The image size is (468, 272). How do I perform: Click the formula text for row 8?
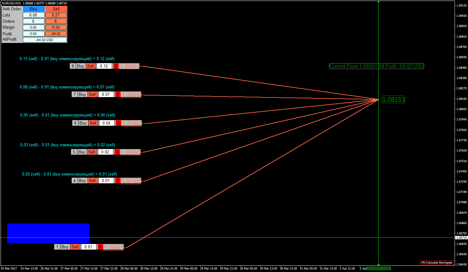(67, 59)
